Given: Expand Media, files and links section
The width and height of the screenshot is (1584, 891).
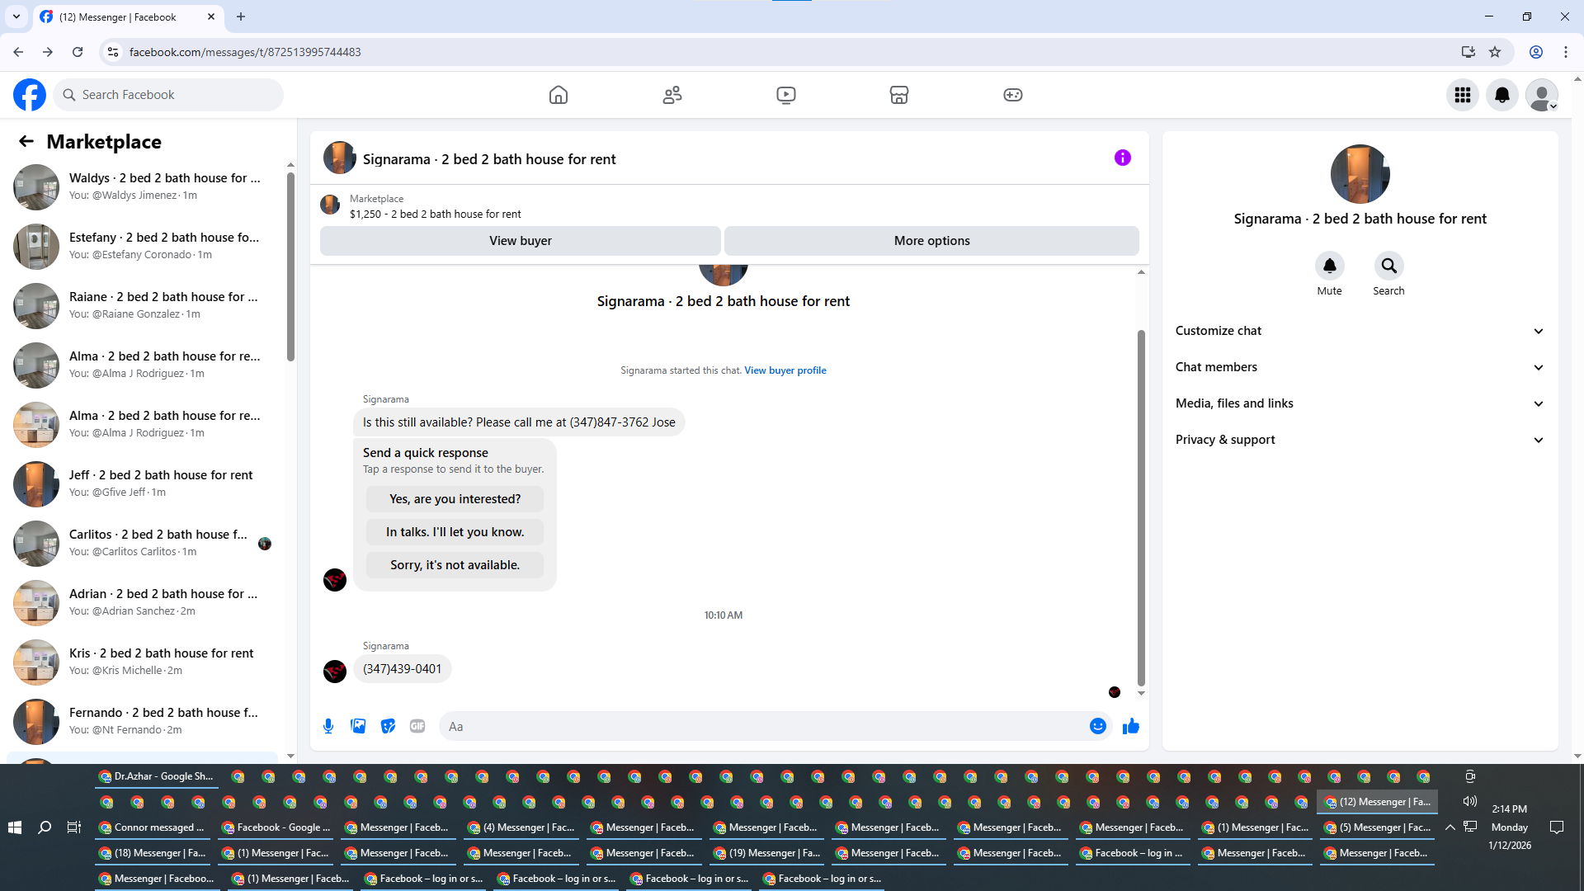Looking at the screenshot, I should (1359, 403).
